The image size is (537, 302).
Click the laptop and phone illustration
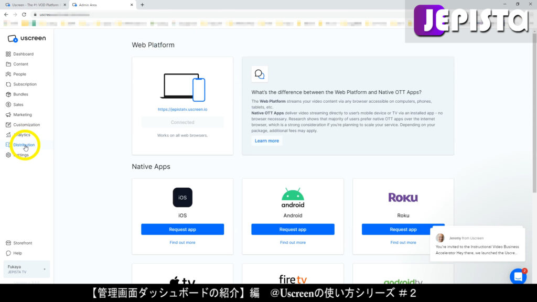183,88
